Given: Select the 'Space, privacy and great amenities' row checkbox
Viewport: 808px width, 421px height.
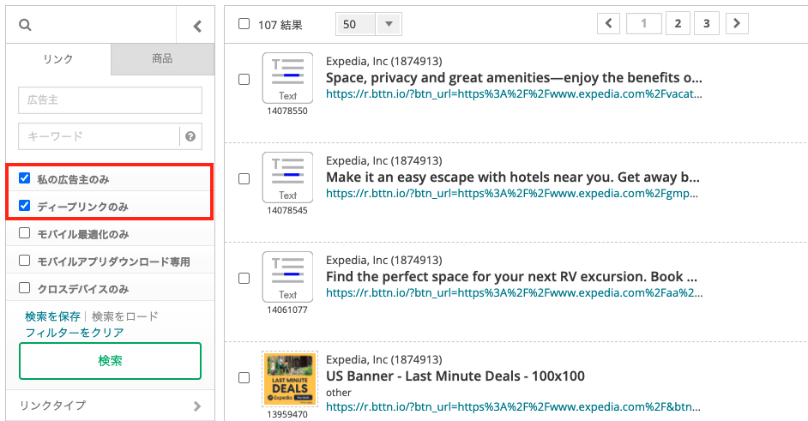Looking at the screenshot, I should 244,80.
